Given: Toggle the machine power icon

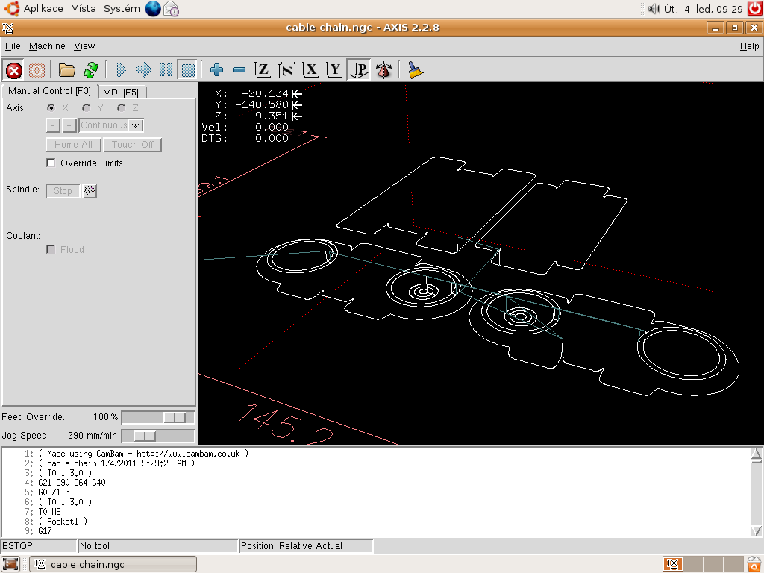Looking at the screenshot, I should tap(37, 70).
